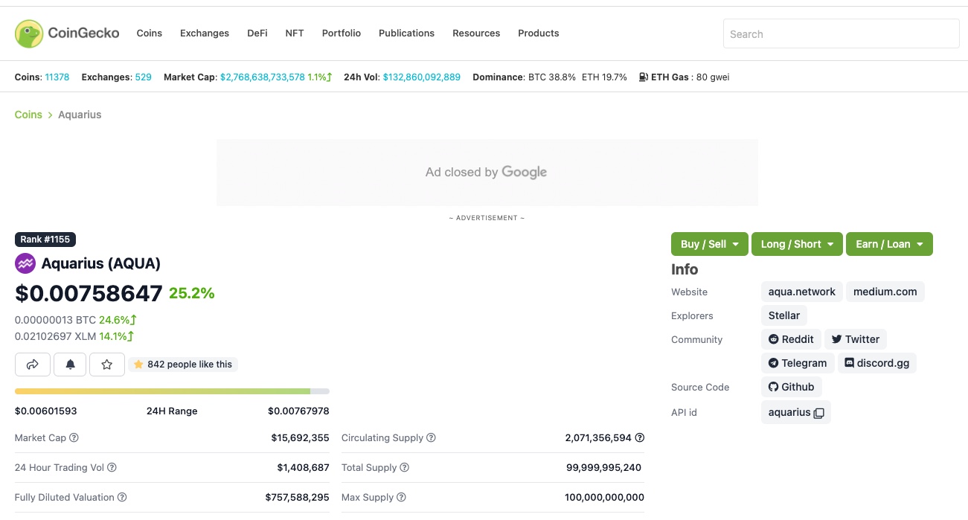Open the aqua.network website link
968x520 pixels.
[x=802, y=292]
